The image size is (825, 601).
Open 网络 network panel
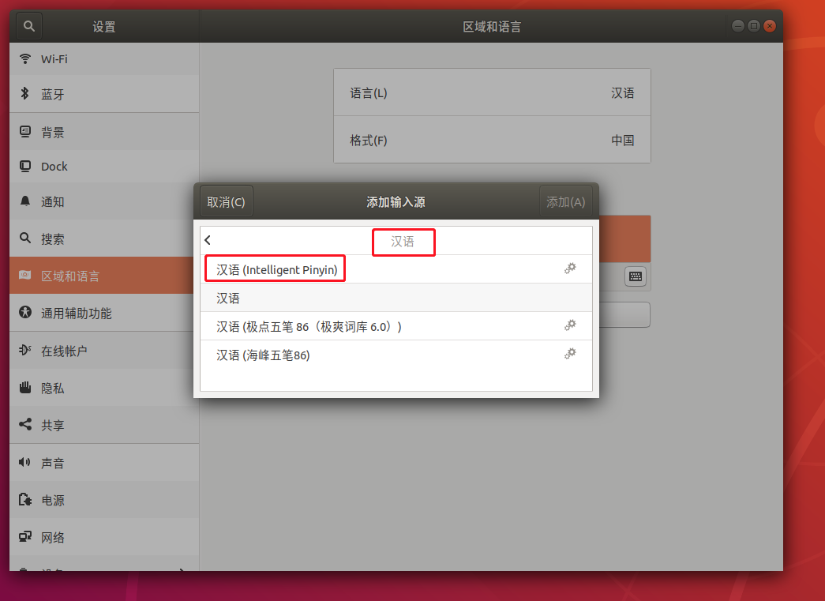pos(104,537)
